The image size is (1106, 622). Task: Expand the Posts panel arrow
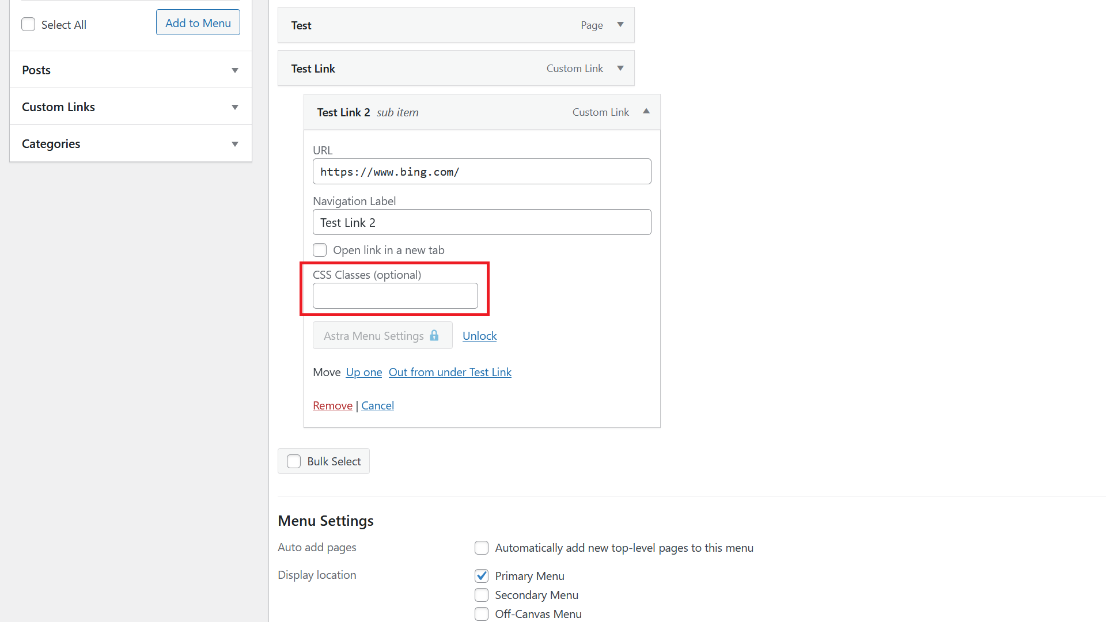coord(235,70)
